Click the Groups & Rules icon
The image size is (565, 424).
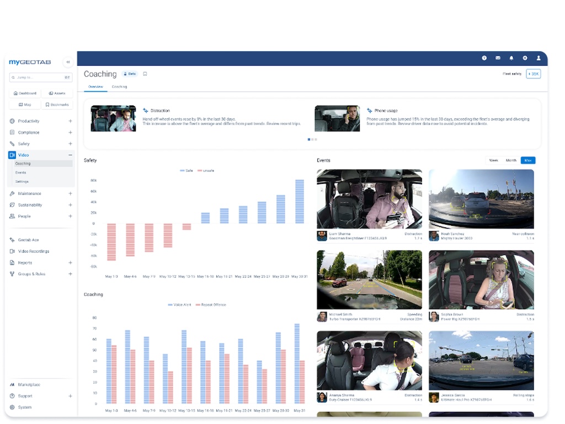click(12, 274)
